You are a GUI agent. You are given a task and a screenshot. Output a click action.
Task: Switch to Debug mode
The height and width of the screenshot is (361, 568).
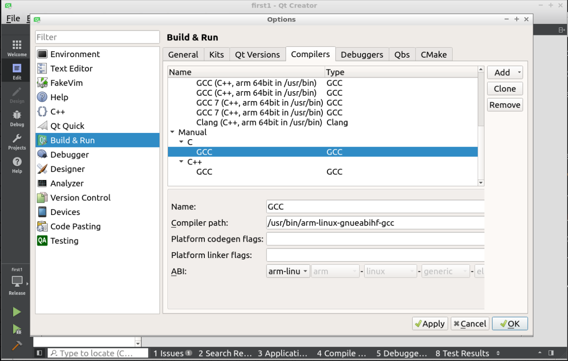pyautogui.click(x=17, y=118)
